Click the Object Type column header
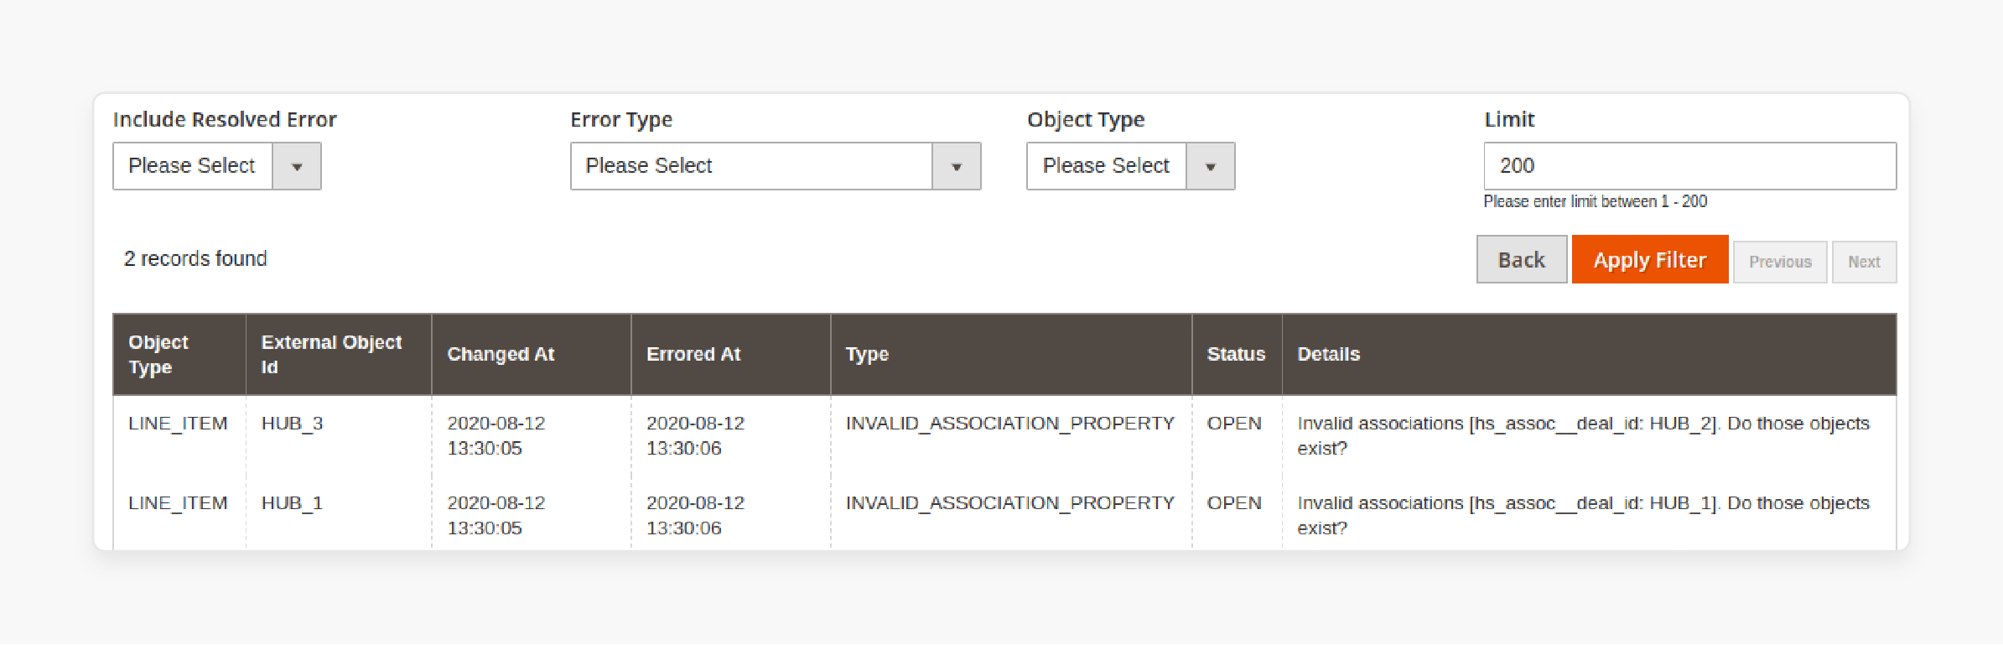The width and height of the screenshot is (2003, 645). point(179,355)
